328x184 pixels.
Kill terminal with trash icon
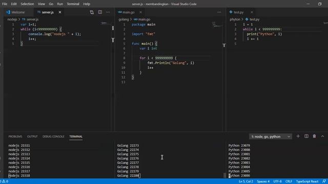pos(314,136)
